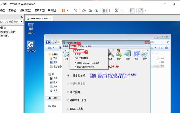The height and width of the screenshot is (113, 180).
Task: Open the 组织 dropdown in Explorer toolbar
Action: tap(51, 48)
